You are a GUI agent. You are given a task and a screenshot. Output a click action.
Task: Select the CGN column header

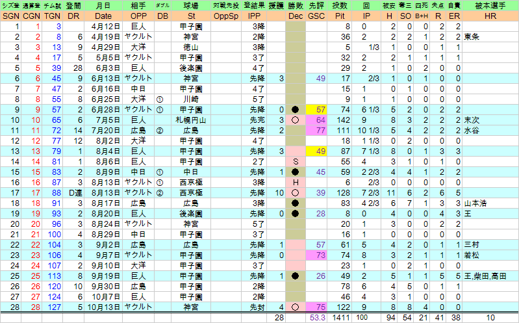pos(31,16)
